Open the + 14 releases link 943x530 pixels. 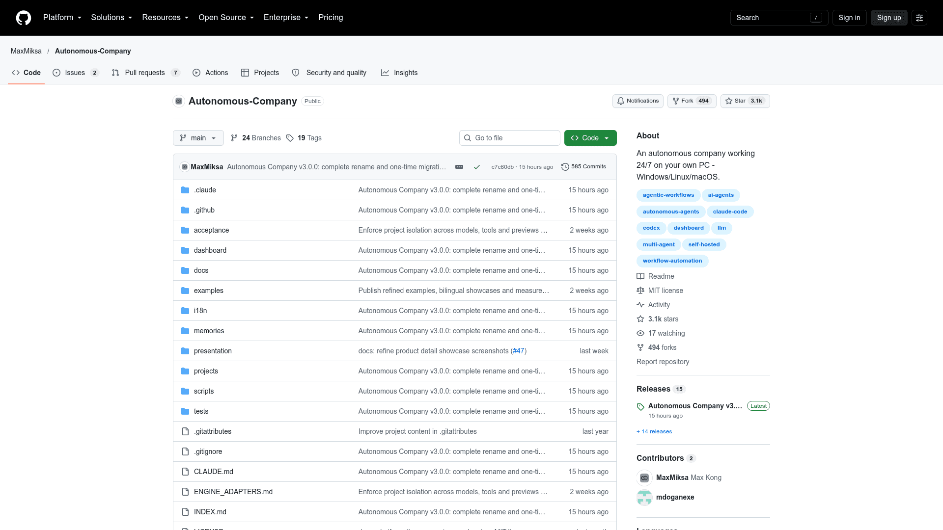click(654, 431)
